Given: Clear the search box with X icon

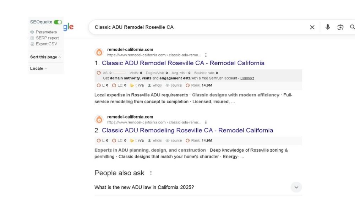Looking at the screenshot, I should 312,27.
